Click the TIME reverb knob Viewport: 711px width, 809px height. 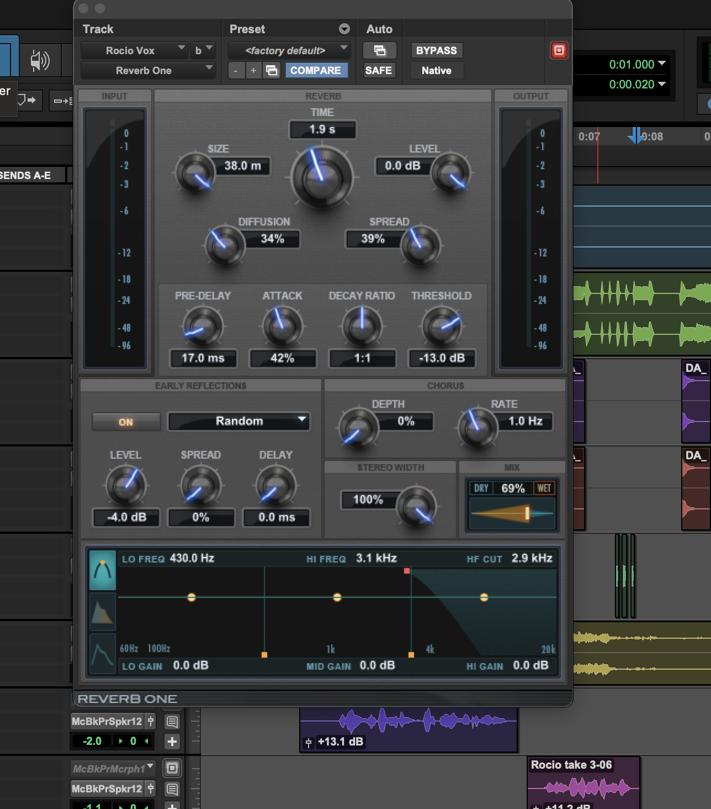tap(322, 177)
